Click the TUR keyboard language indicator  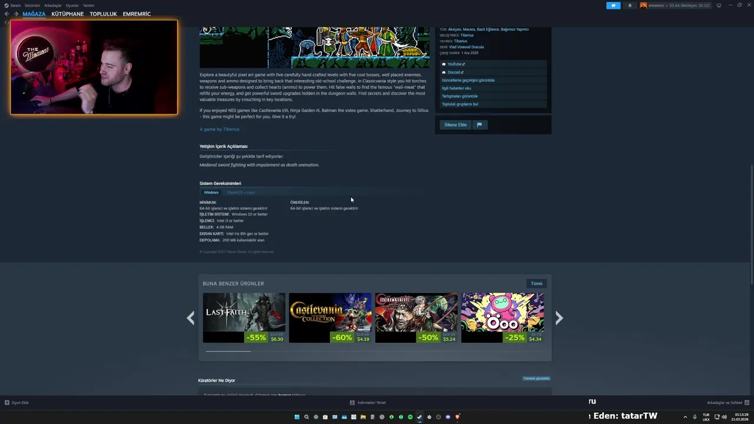click(706, 417)
